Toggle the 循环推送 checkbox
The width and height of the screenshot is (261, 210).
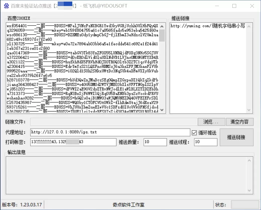tap(194, 133)
